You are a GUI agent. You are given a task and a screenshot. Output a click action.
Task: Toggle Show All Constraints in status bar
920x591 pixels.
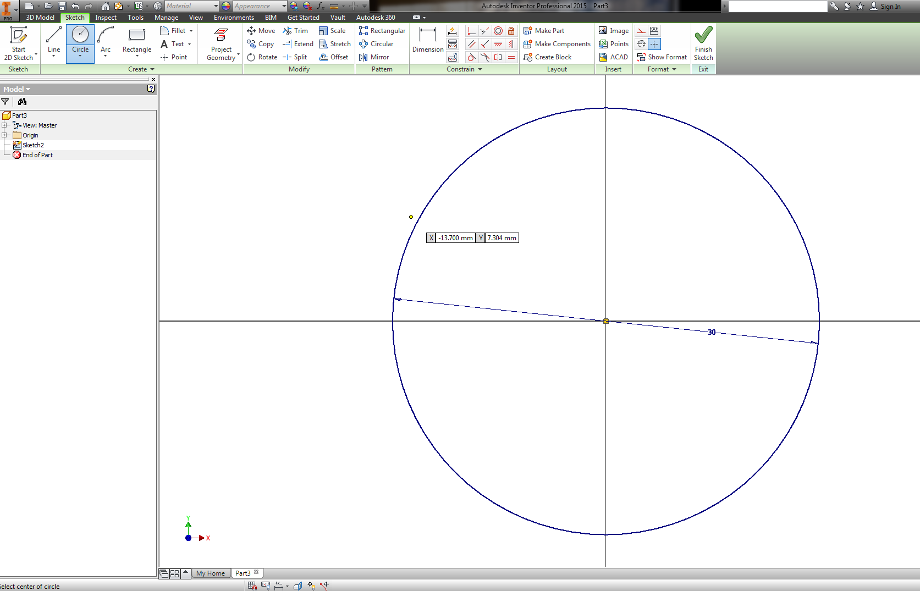coord(266,586)
